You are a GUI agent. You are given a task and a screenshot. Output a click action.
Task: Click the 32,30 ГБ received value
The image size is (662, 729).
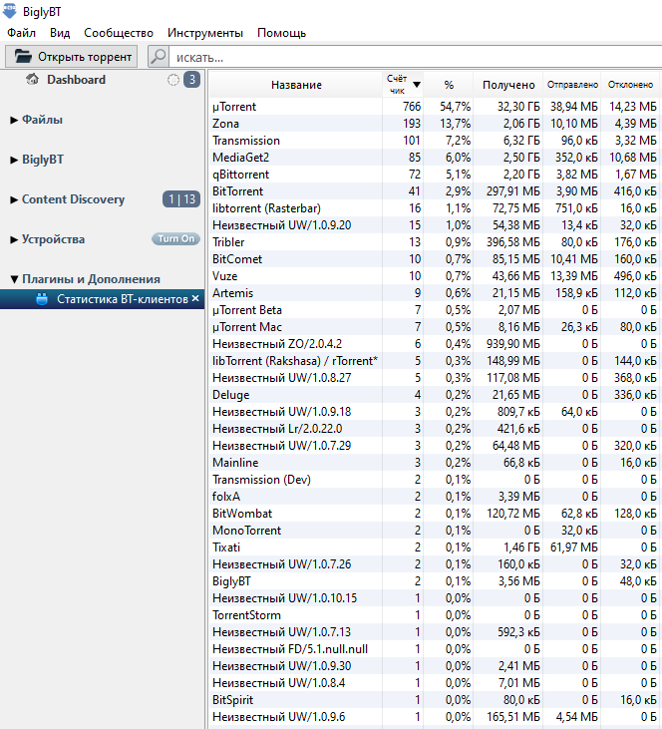[x=518, y=107]
